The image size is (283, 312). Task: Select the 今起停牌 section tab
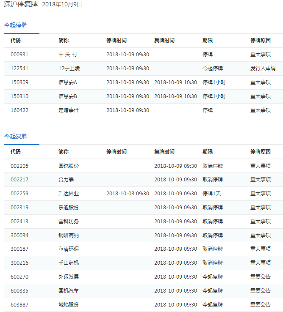coord(16,25)
